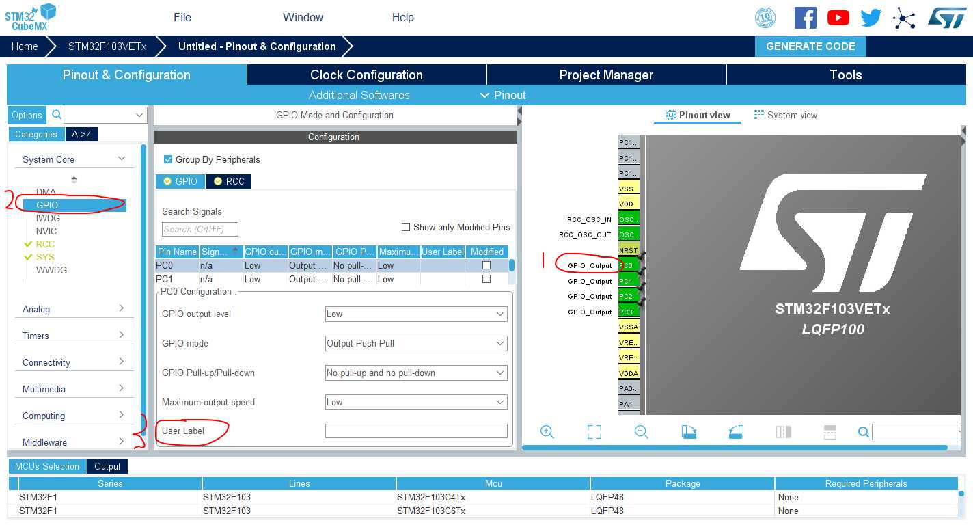The height and width of the screenshot is (527, 973).
Task: Click the STM32F103VETx breadcrumb
Action: coord(107,46)
